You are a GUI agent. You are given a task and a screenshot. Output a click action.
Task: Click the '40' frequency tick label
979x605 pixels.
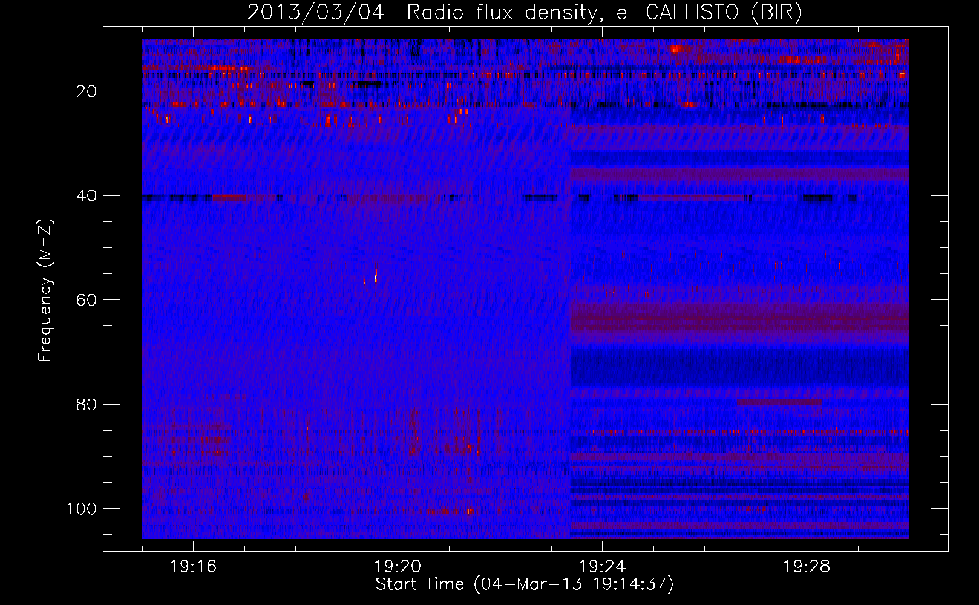pos(87,196)
